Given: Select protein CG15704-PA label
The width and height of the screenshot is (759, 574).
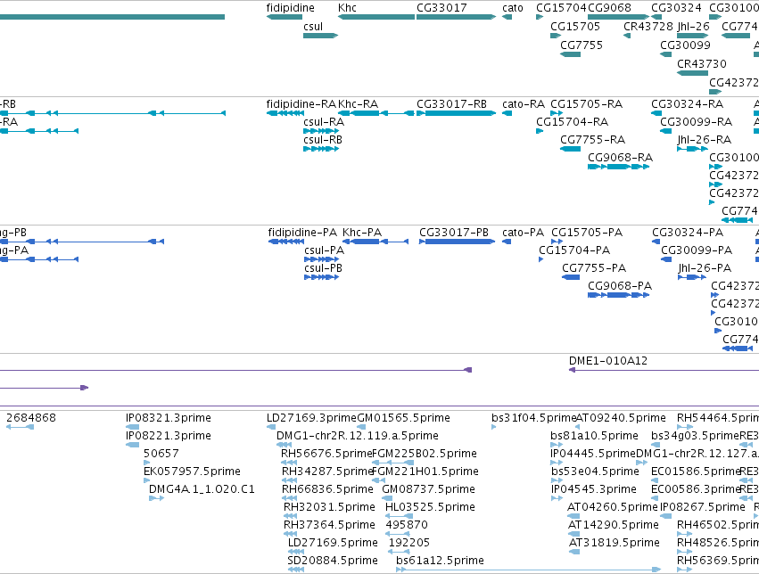Looking at the screenshot, I should tap(574, 250).
